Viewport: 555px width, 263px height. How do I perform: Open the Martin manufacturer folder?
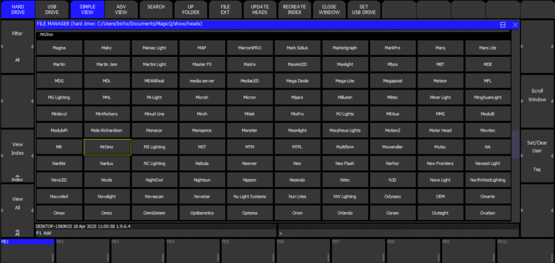coord(60,64)
